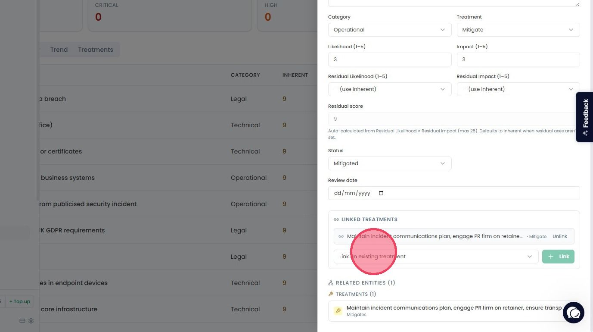The width and height of the screenshot is (593, 332).
Task: Switch to the Treatments tab
Action: [96, 50]
